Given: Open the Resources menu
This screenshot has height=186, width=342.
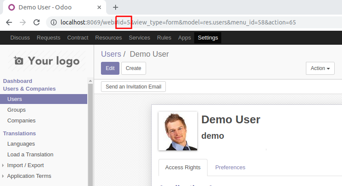Looking at the screenshot, I should (108, 38).
